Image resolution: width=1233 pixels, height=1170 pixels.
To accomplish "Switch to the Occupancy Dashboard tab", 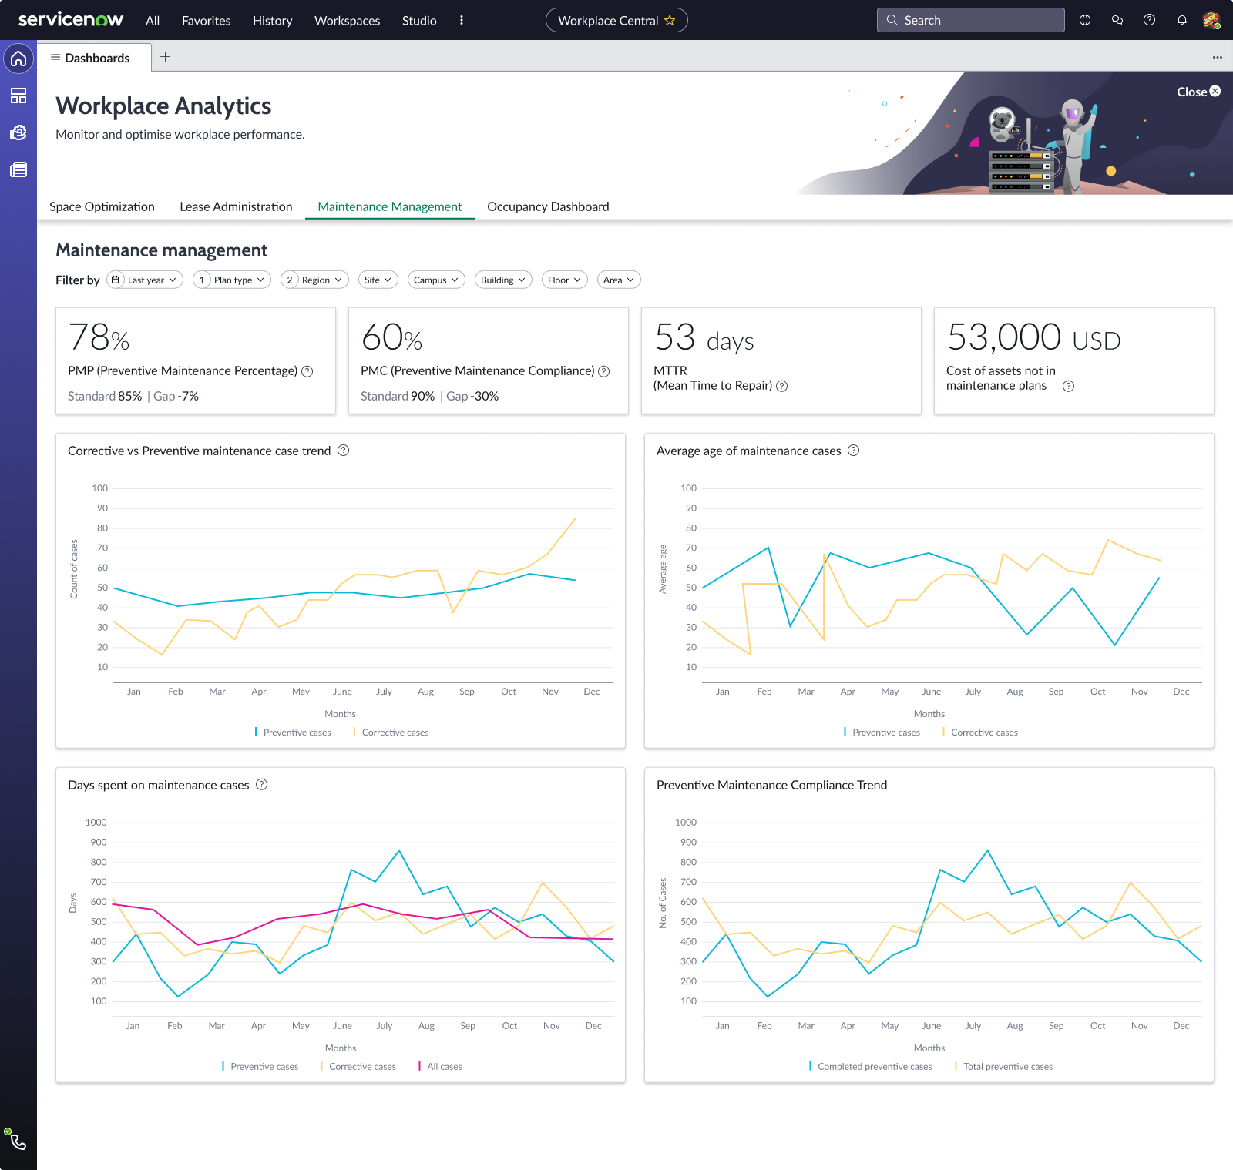I will point(548,206).
